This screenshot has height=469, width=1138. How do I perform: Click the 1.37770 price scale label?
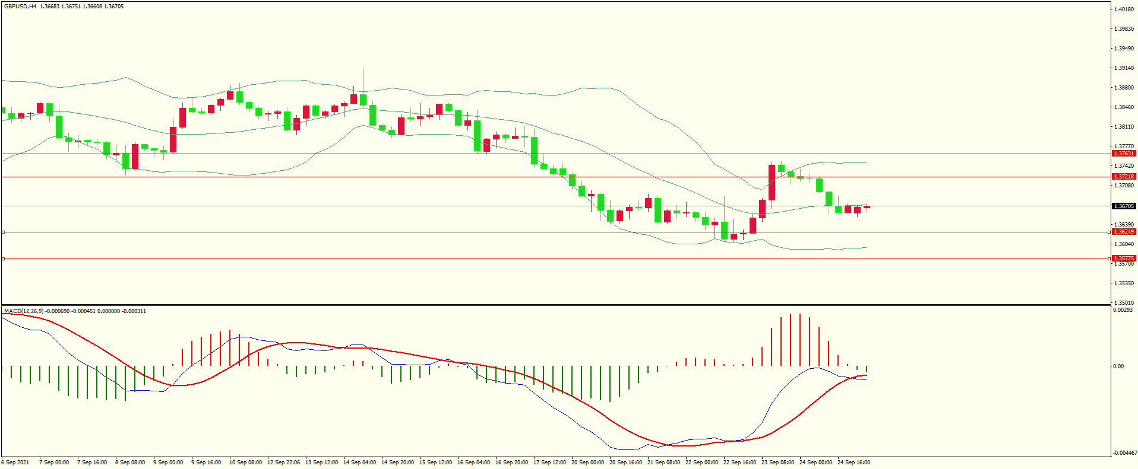click(x=1124, y=146)
